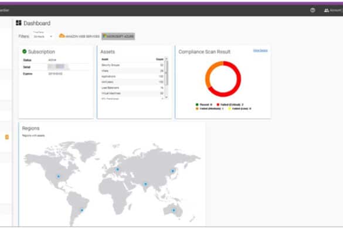This screenshot has height=229, width=343.
Task: Select the Amazon Web Services filter
Action: coord(79,36)
